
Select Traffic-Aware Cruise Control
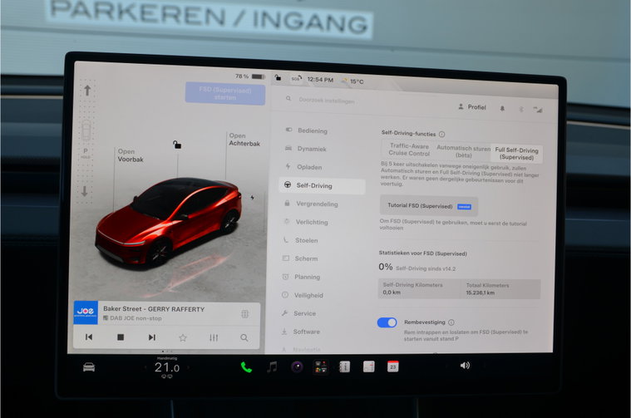[409, 150]
